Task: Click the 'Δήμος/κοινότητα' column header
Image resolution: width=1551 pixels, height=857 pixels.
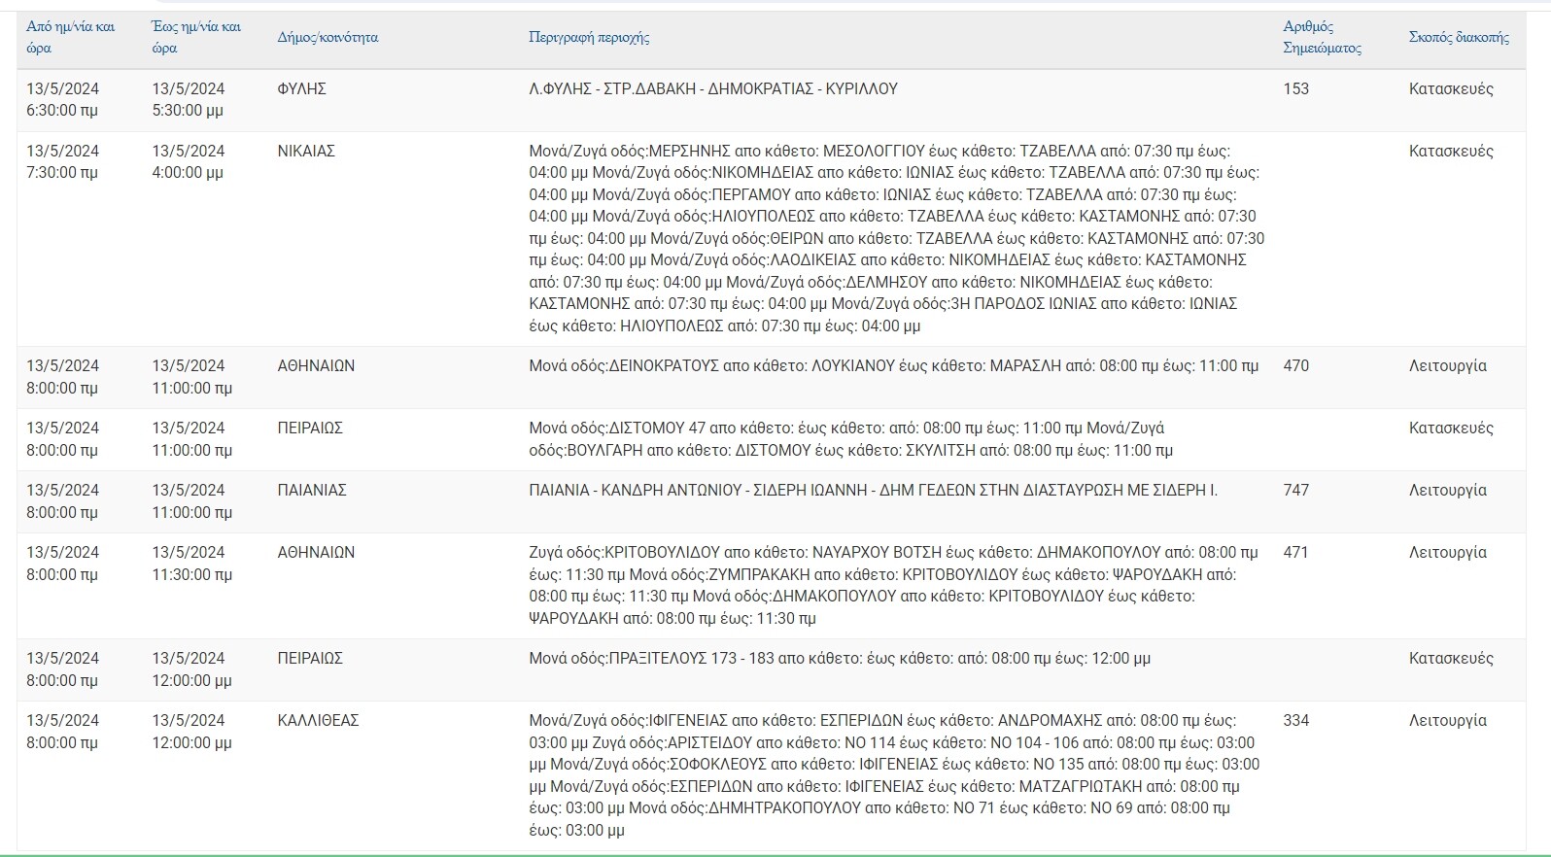Action: 327,37
